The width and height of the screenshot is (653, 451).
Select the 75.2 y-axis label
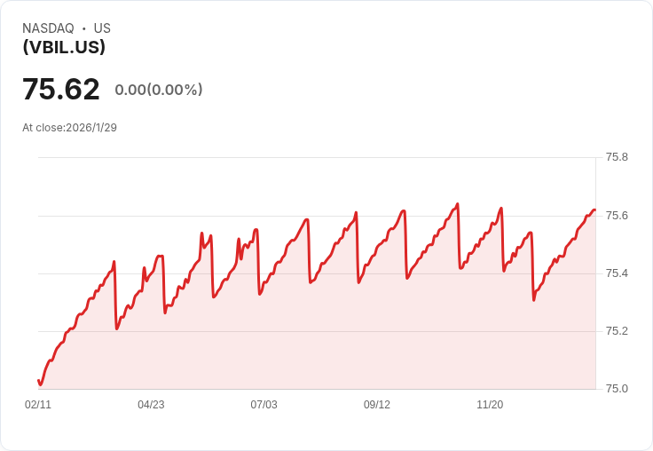coord(617,331)
